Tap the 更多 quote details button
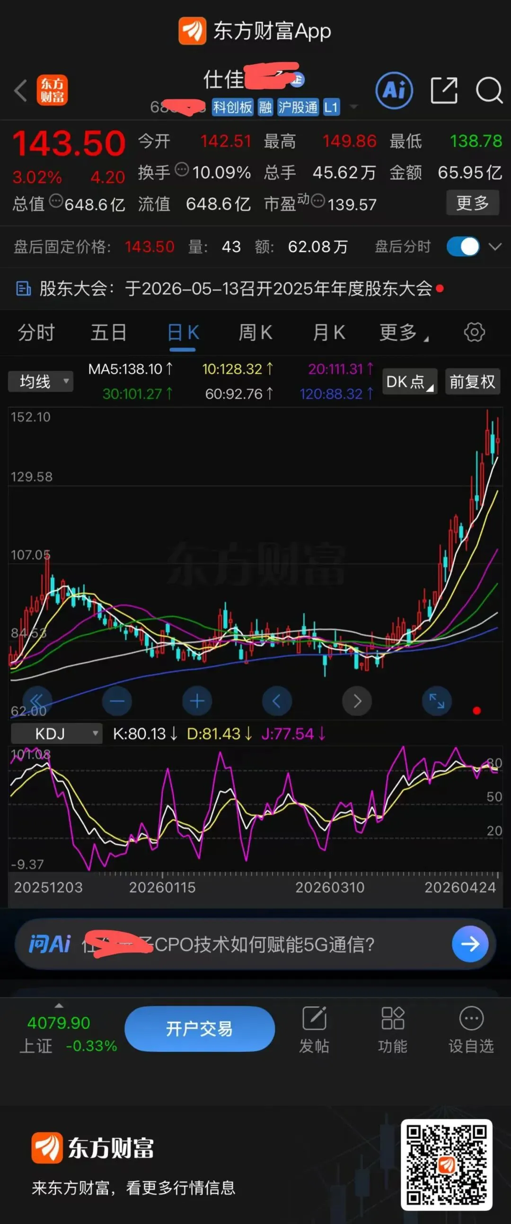 pos(473,203)
